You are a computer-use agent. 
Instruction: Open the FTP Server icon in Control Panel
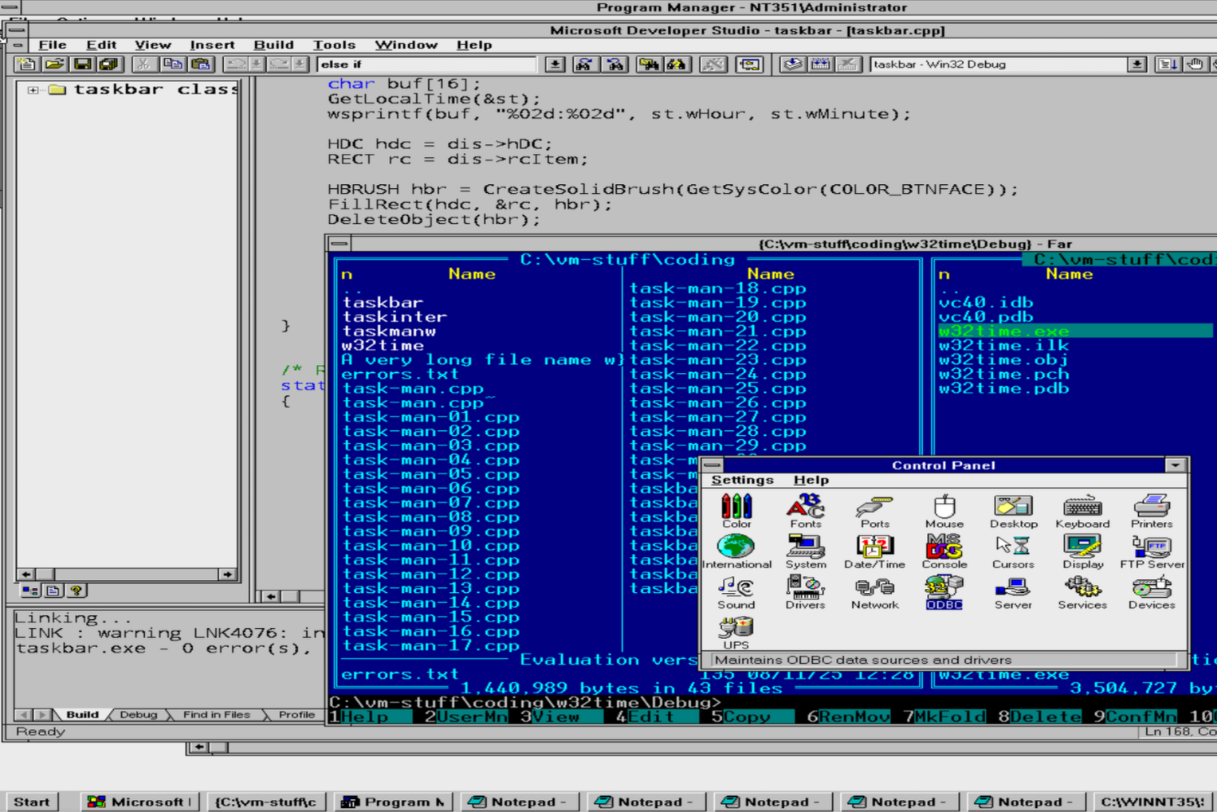(x=1152, y=551)
